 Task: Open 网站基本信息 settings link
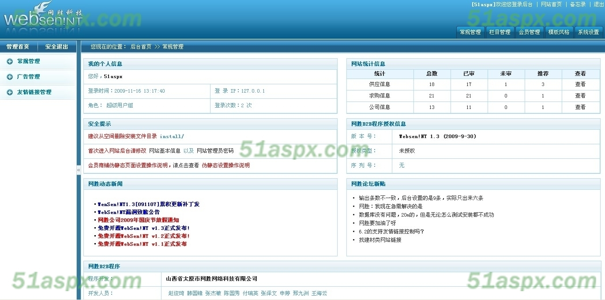(165, 151)
